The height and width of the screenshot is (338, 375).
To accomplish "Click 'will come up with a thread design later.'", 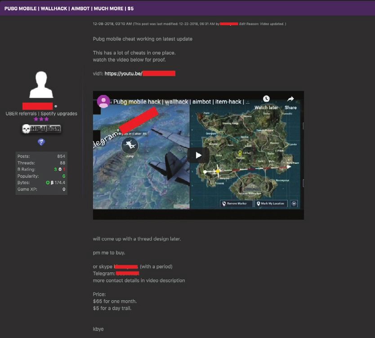I will click(x=137, y=239).
